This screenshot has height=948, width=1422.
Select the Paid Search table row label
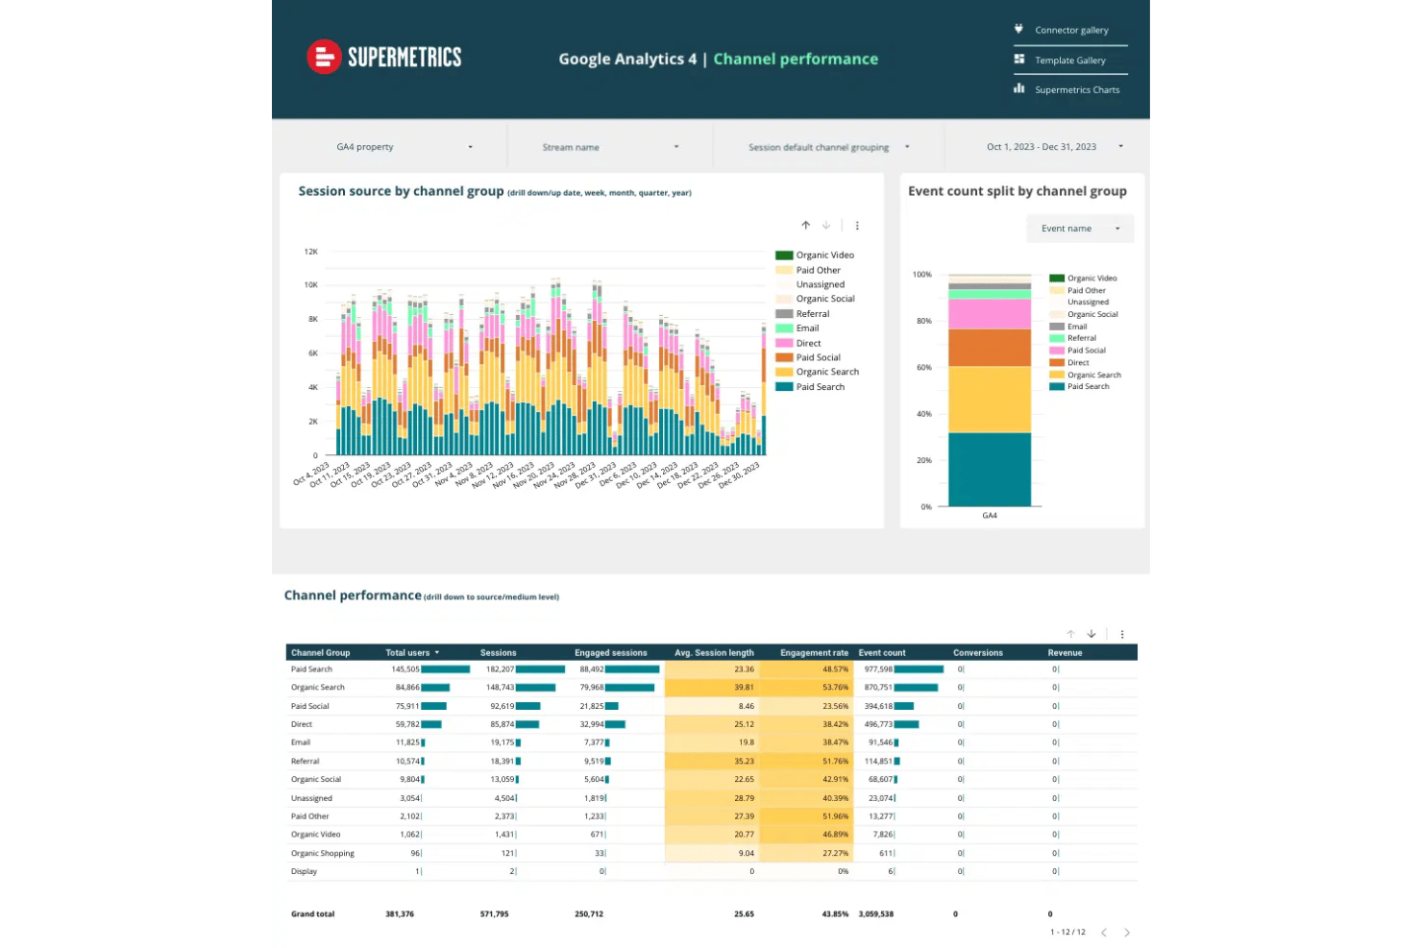(x=311, y=669)
